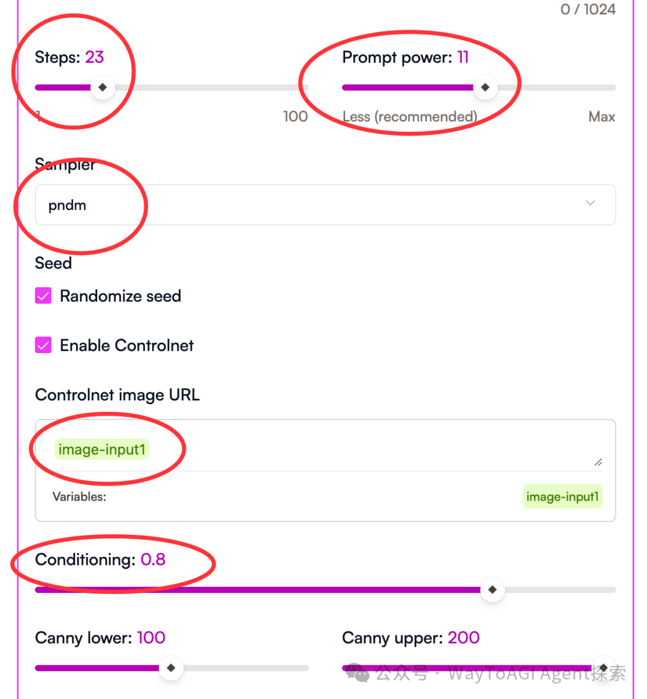Toggle the Enable Controlnet checkbox
Viewport: 647px width, 699px height.
click(43, 345)
